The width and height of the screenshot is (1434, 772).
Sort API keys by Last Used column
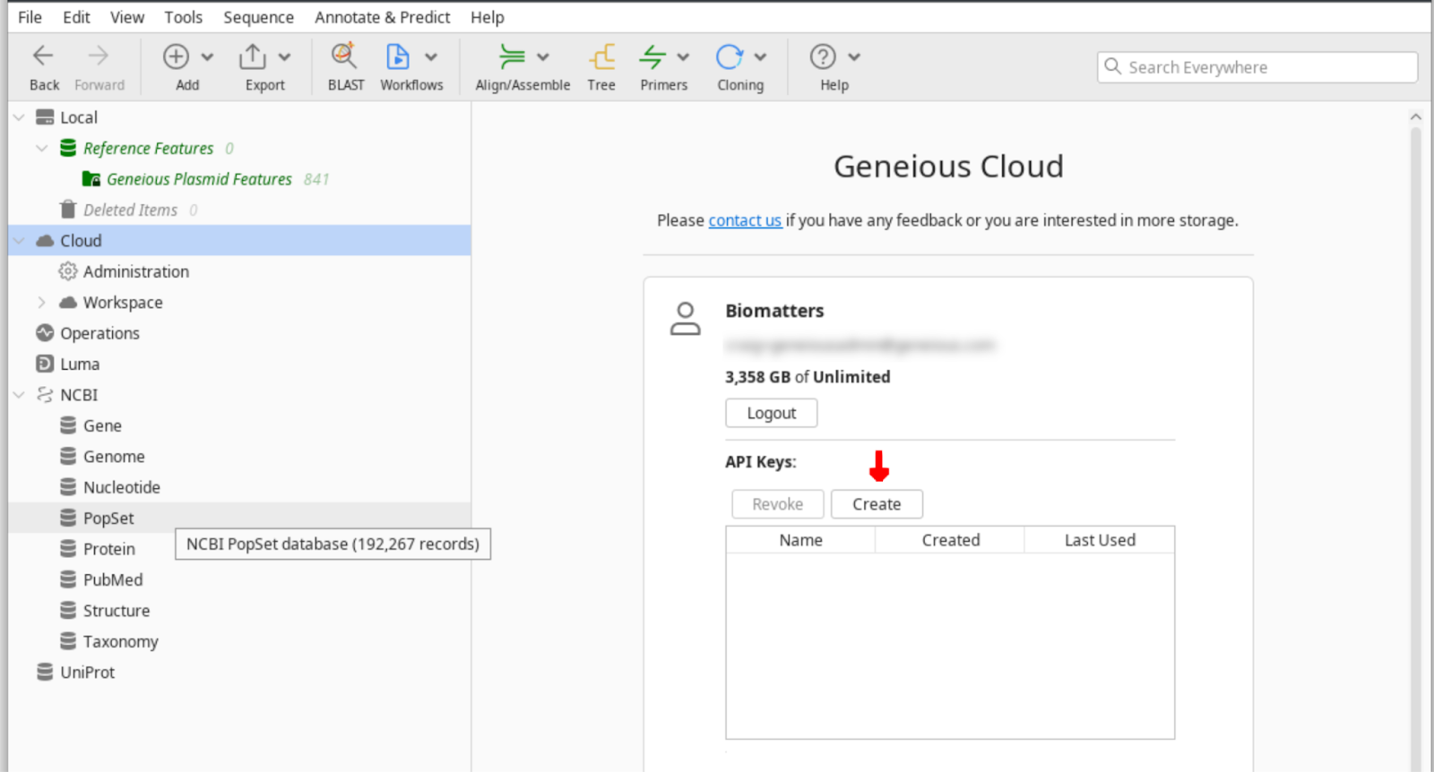tap(1100, 540)
